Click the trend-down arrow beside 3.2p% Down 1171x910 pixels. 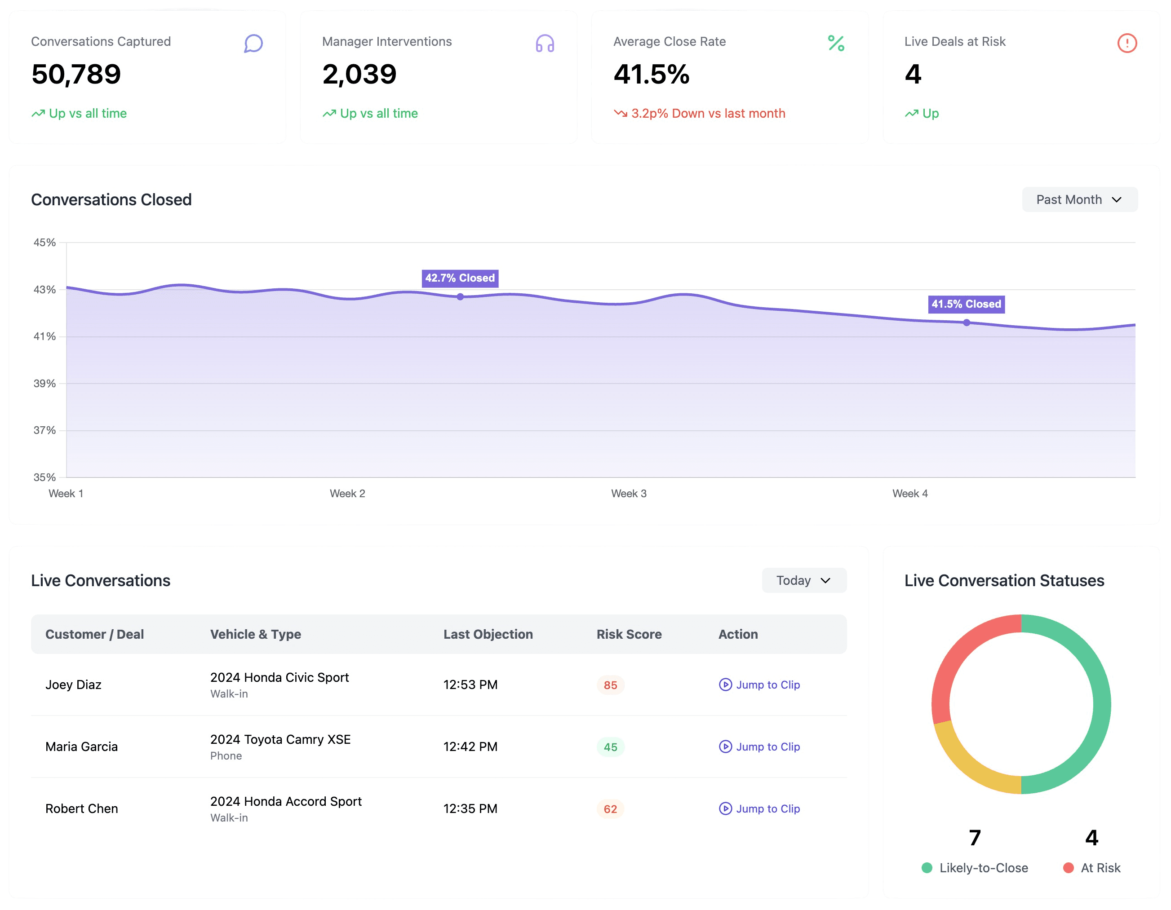621,114
